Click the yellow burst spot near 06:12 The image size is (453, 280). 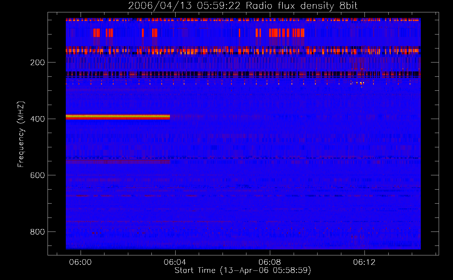[x=361, y=83]
